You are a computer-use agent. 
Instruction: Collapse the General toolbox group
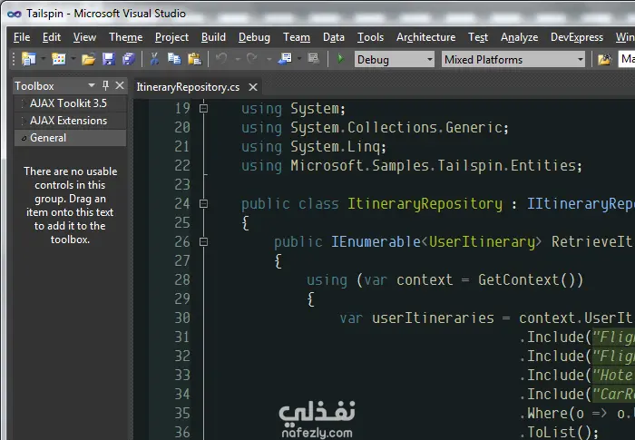(x=24, y=138)
